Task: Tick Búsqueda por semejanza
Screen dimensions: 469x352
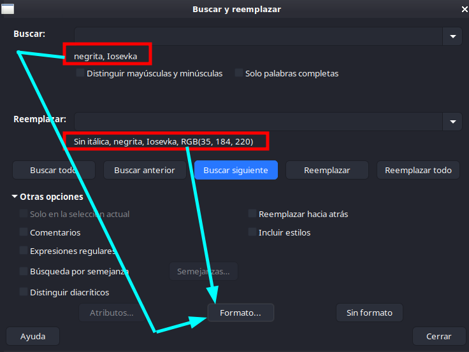Action: pyautogui.click(x=24, y=271)
